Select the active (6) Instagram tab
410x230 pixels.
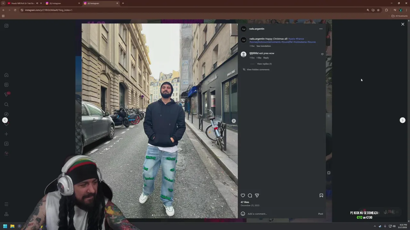click(100, 3)
